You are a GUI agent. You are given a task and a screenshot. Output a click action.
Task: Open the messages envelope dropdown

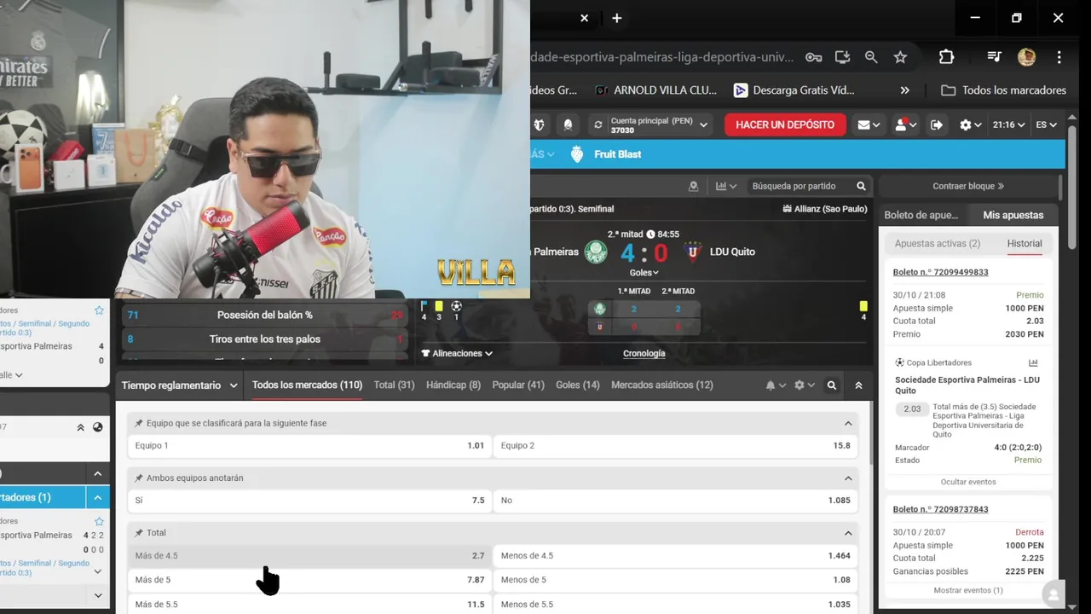pyautogui.click(x=869, y=125)
